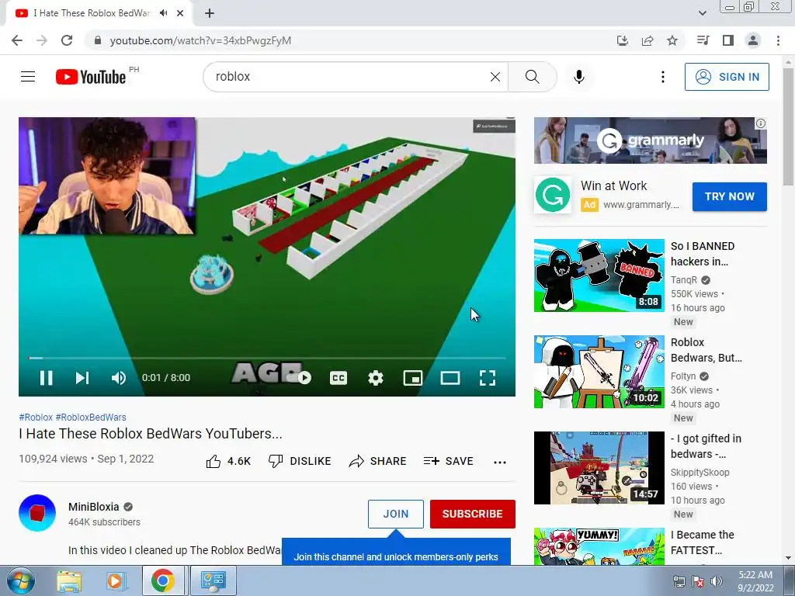This screenshot has width=795, height=596.
Task: Open File Explorer from the taskbar
Action: pos(68,580)
